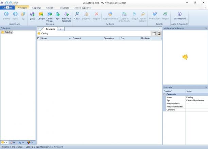Click the Elimina delete icon

coord(97,14)
